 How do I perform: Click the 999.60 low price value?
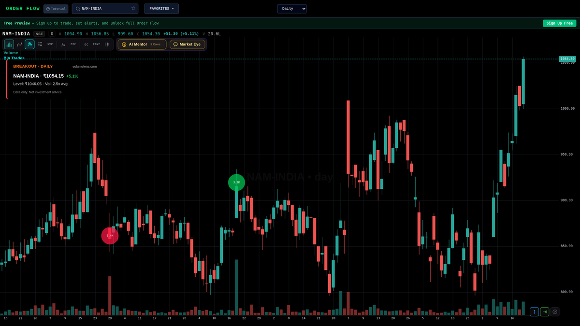pyautogui.click(x=125, y=34)
